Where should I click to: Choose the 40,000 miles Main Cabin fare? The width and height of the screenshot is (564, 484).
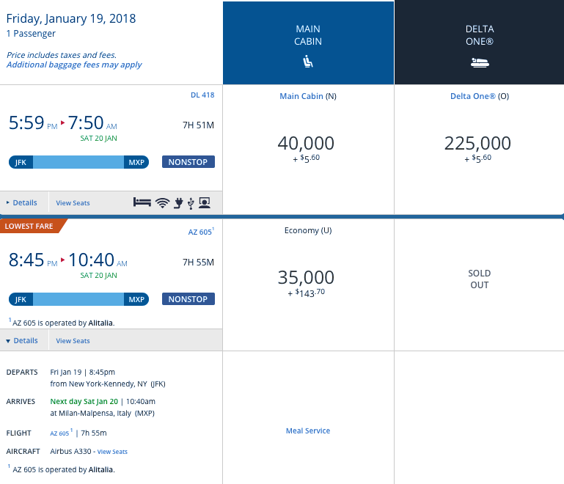308,144
